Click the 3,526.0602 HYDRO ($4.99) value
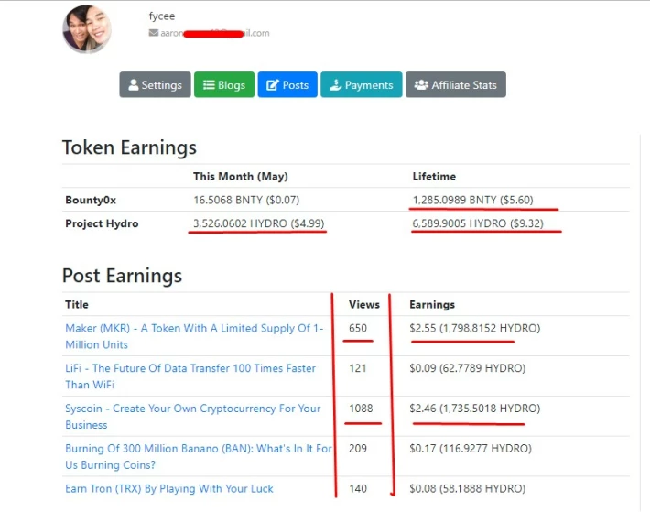The width and height of the screenshot is (650, 512). click(259, 223)
